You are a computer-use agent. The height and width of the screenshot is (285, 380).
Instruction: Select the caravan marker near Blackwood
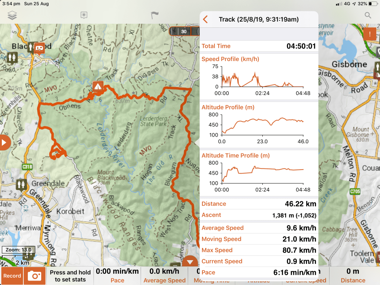[39, 47]
